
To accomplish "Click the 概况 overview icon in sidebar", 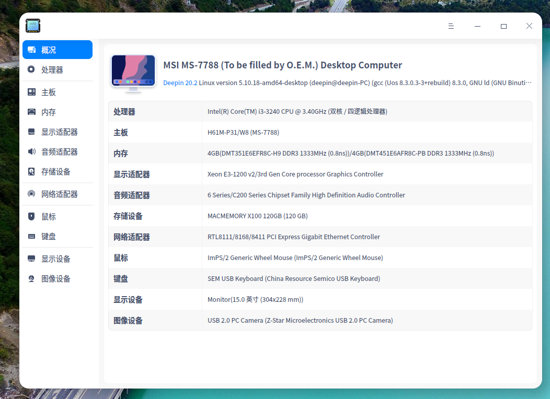I will pos(31,50).
